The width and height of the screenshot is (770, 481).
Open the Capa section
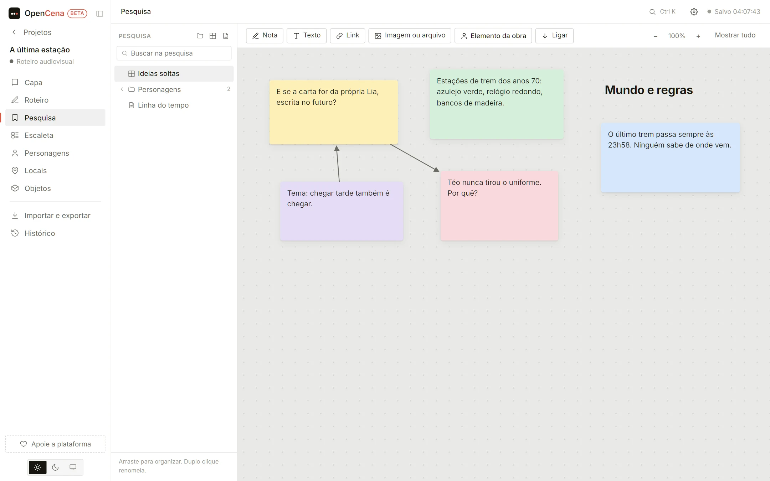(x=55, y=83)
